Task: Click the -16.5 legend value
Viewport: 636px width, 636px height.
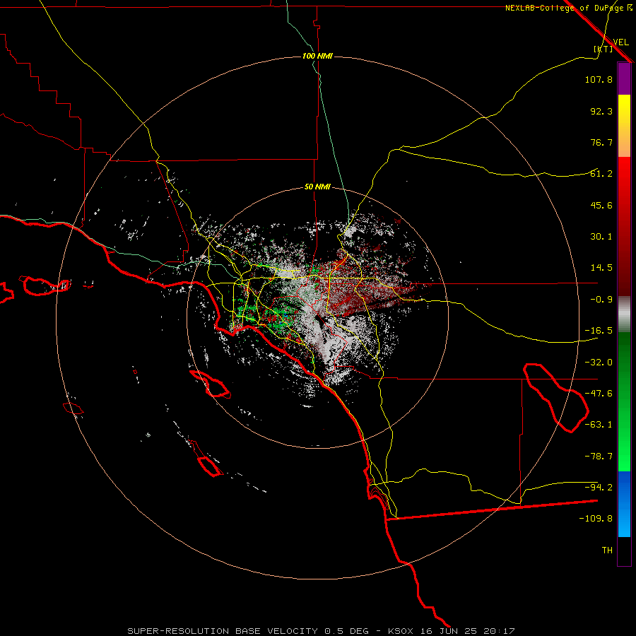Action: 599,331
